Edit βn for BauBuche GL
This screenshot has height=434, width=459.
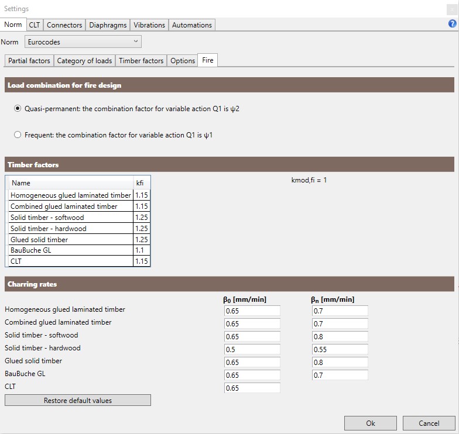click(340, 376)
